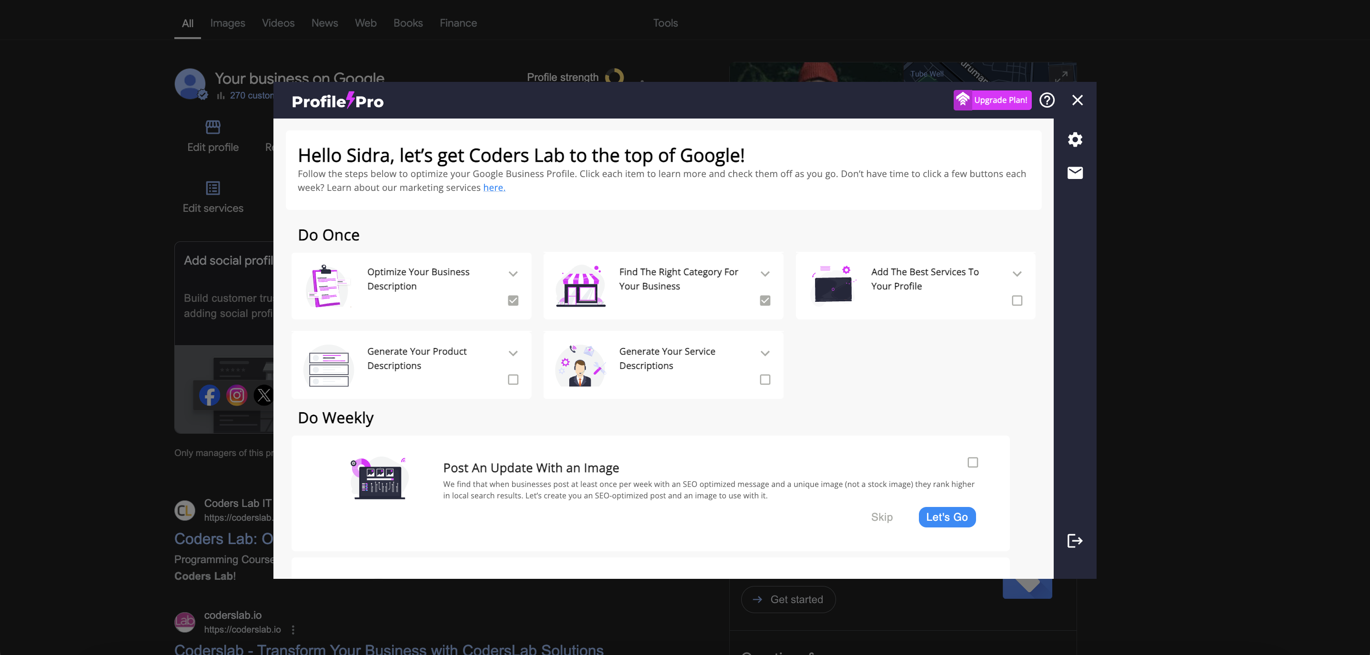Viewport: 1370px width, 655px height.
Task: Expand Generate Your Product Descriptions chevron
Action: 513,353
